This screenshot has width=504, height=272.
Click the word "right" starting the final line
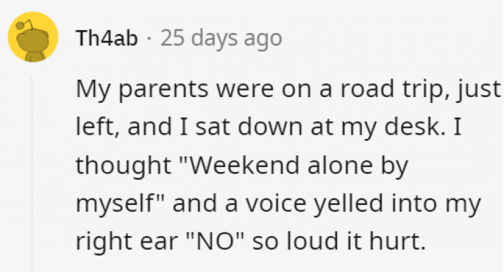click(x=104, y=242)
